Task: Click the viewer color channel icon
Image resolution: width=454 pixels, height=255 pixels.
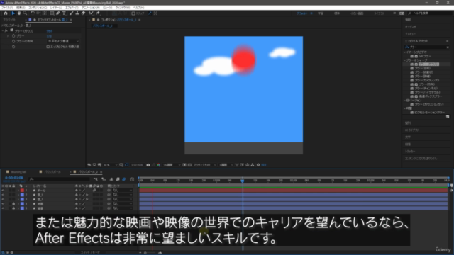Action: (159, 165)
